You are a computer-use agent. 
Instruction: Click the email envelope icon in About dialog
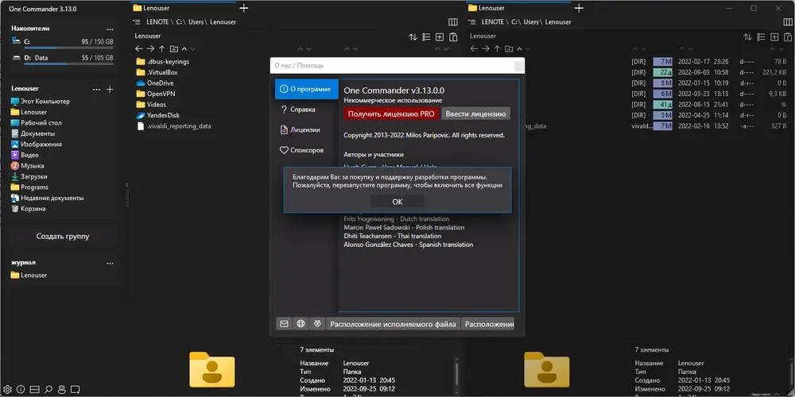pos(284,324)
